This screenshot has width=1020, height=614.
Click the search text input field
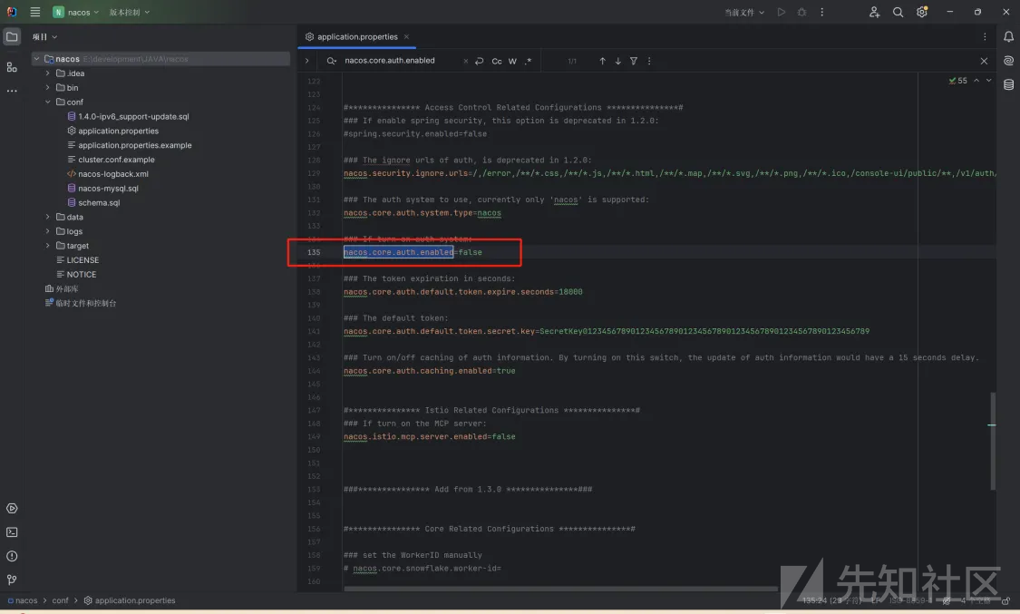tap(400, 61)
